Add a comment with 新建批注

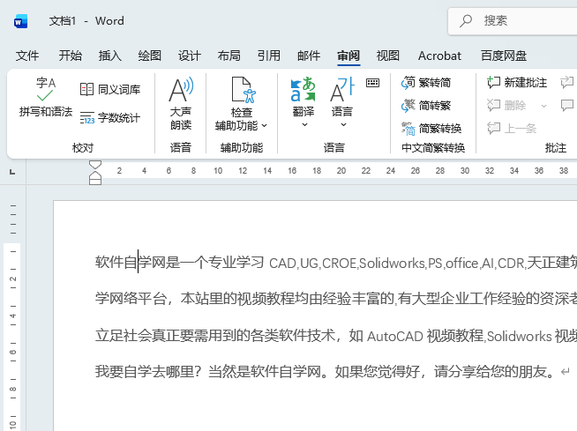[x=517, y=82]
